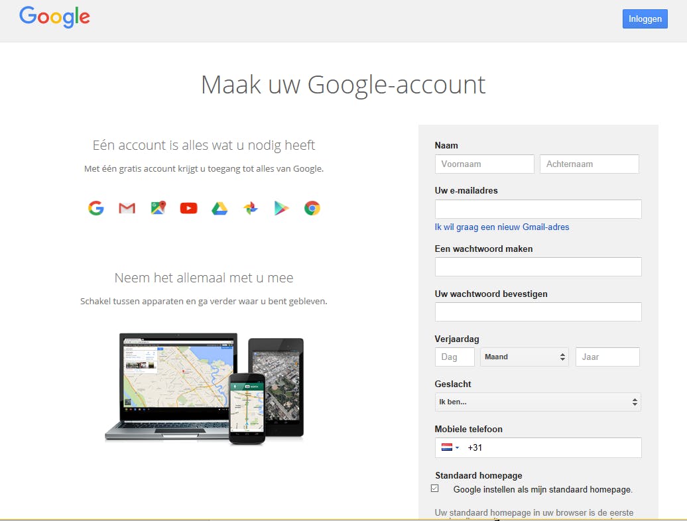Click the 'Standaard homepage' label

point(479,475)
